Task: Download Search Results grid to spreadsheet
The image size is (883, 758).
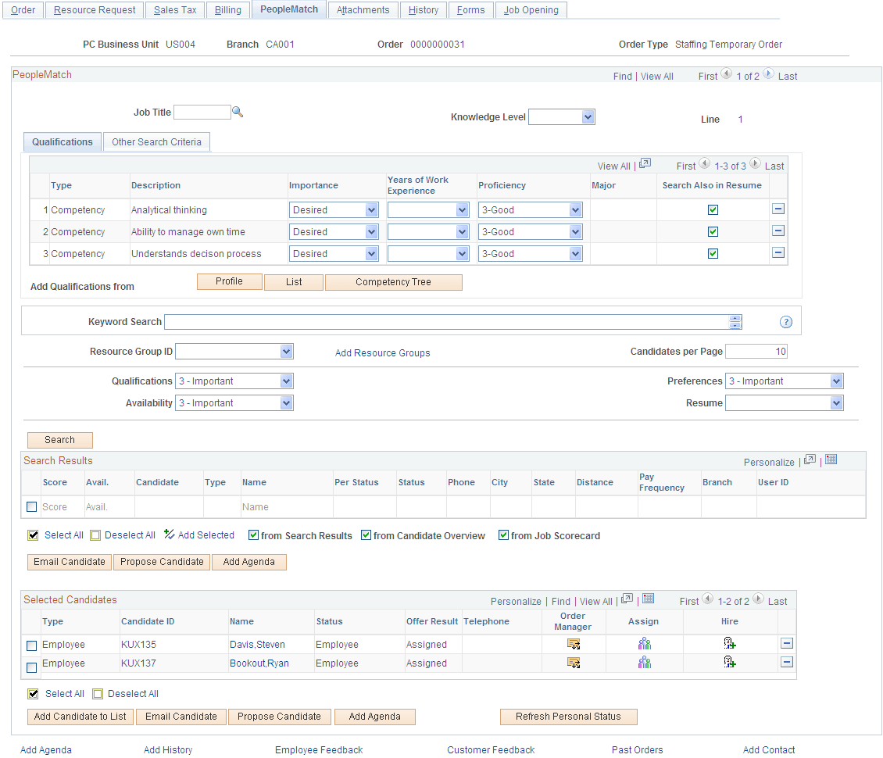Action: pos(831,459)
